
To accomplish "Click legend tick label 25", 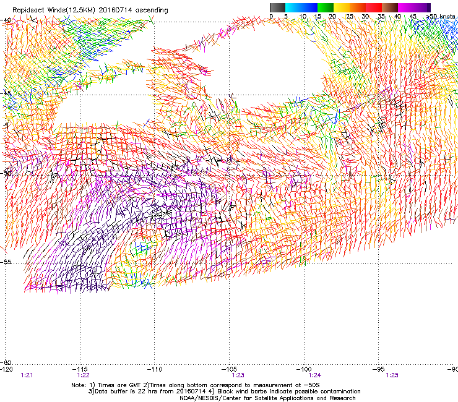I will click(x=350, y=16).
